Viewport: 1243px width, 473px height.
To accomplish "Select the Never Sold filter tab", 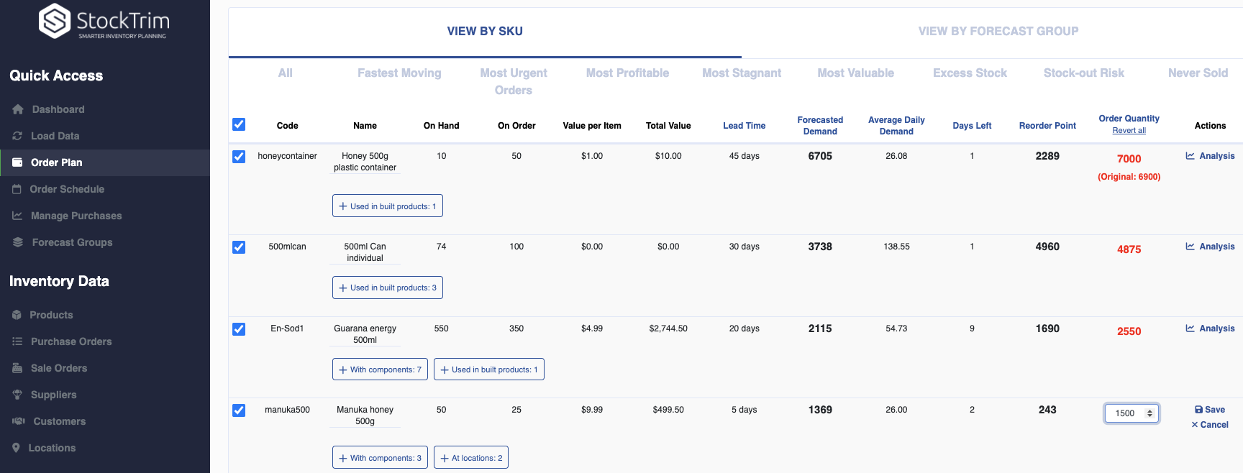I will pos(1198,73).
